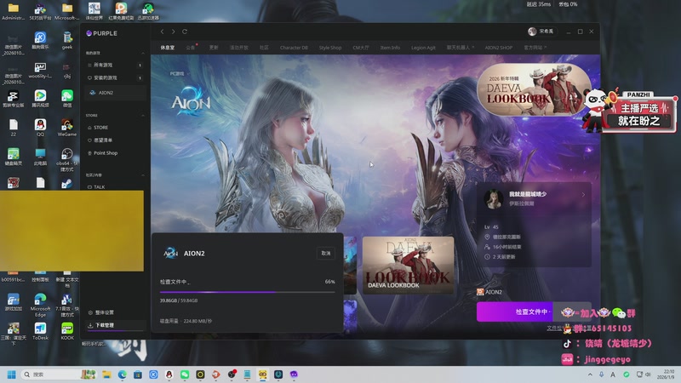Open the 安装的游戏 list in the sidebar
Viewport: 681px width, 383px height.
[115, 78]
